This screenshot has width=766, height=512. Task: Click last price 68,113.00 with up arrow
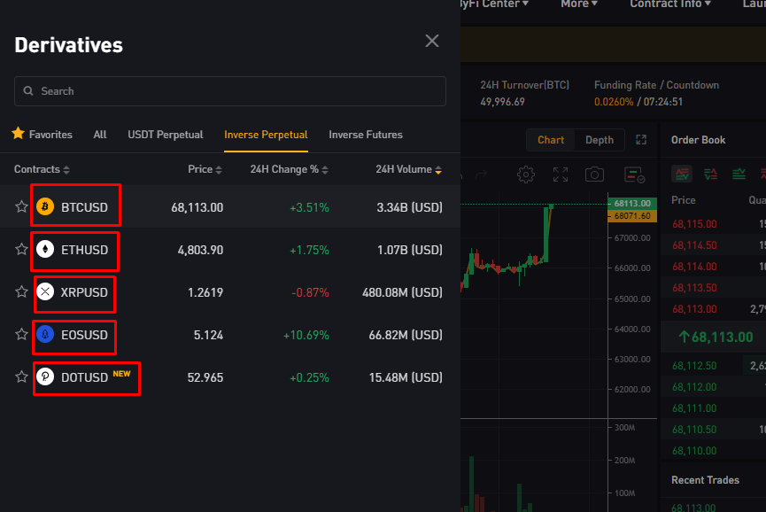pos(716,337)
